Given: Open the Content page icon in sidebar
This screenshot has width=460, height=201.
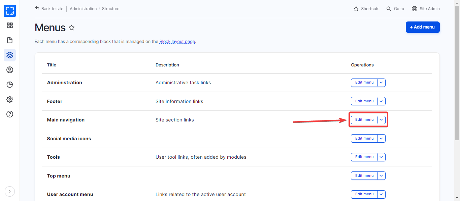Looking at the screenshot, I should click(x=10, y=40).
